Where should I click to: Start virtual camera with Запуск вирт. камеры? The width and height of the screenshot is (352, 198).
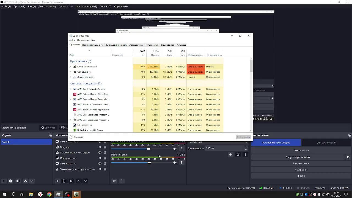[x=298, y=157]
